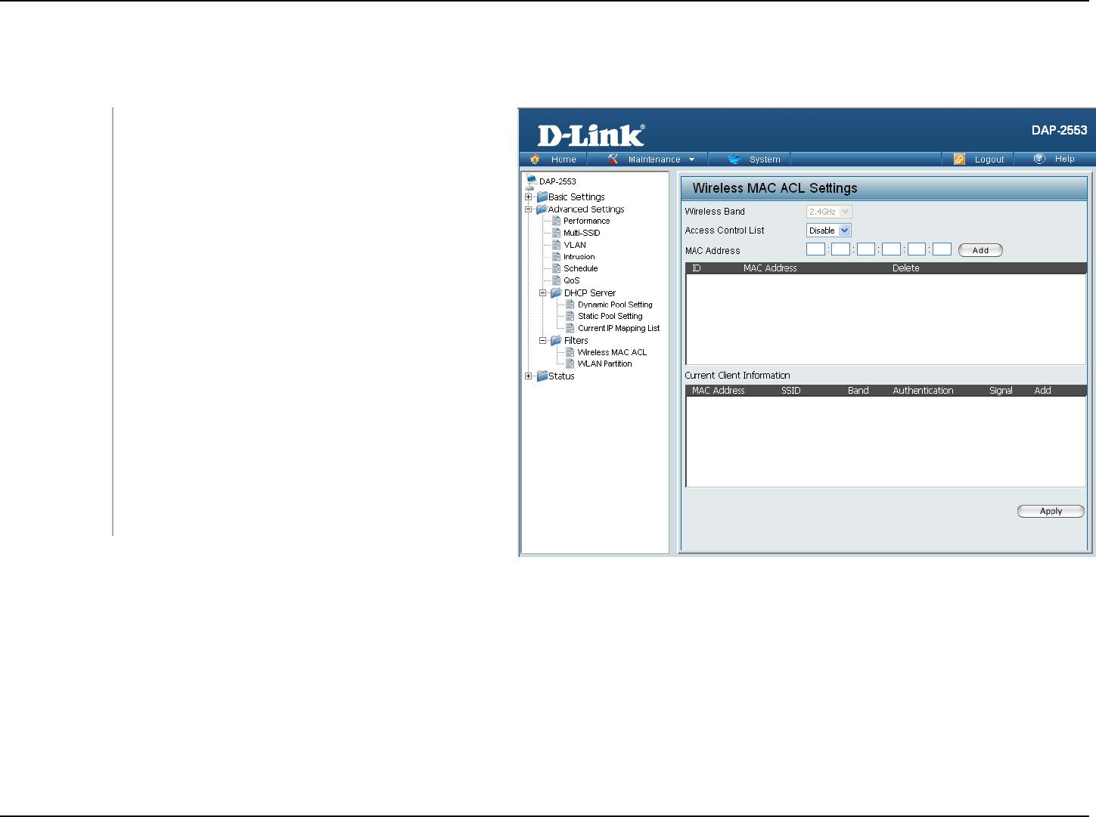Image resolution: width=1096 pixels, height=817 pixels.
Task: Click the Advanced Settings folder icon
Action: click(x=542, y=209)
